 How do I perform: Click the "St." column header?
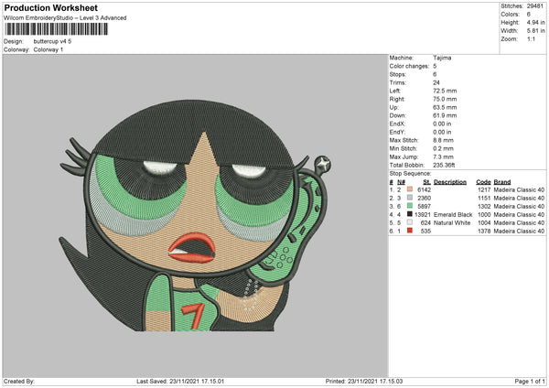426,182
